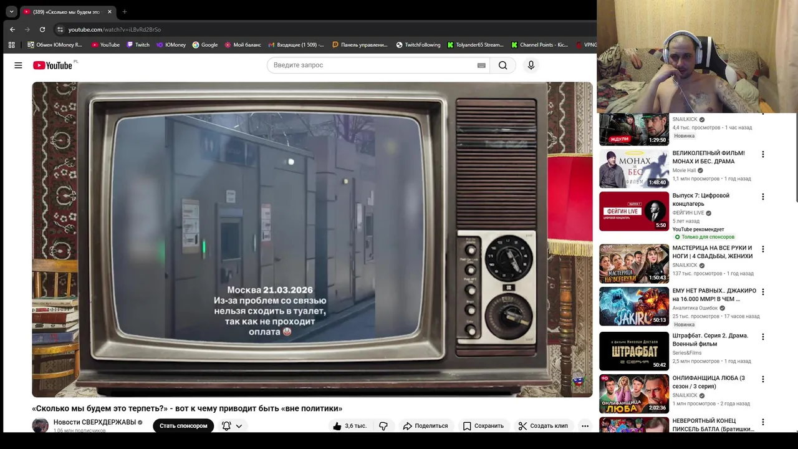Click the 'Стать спонсором' button
The width and height of the screenshot is (798, 449).
tap(183, 426)
